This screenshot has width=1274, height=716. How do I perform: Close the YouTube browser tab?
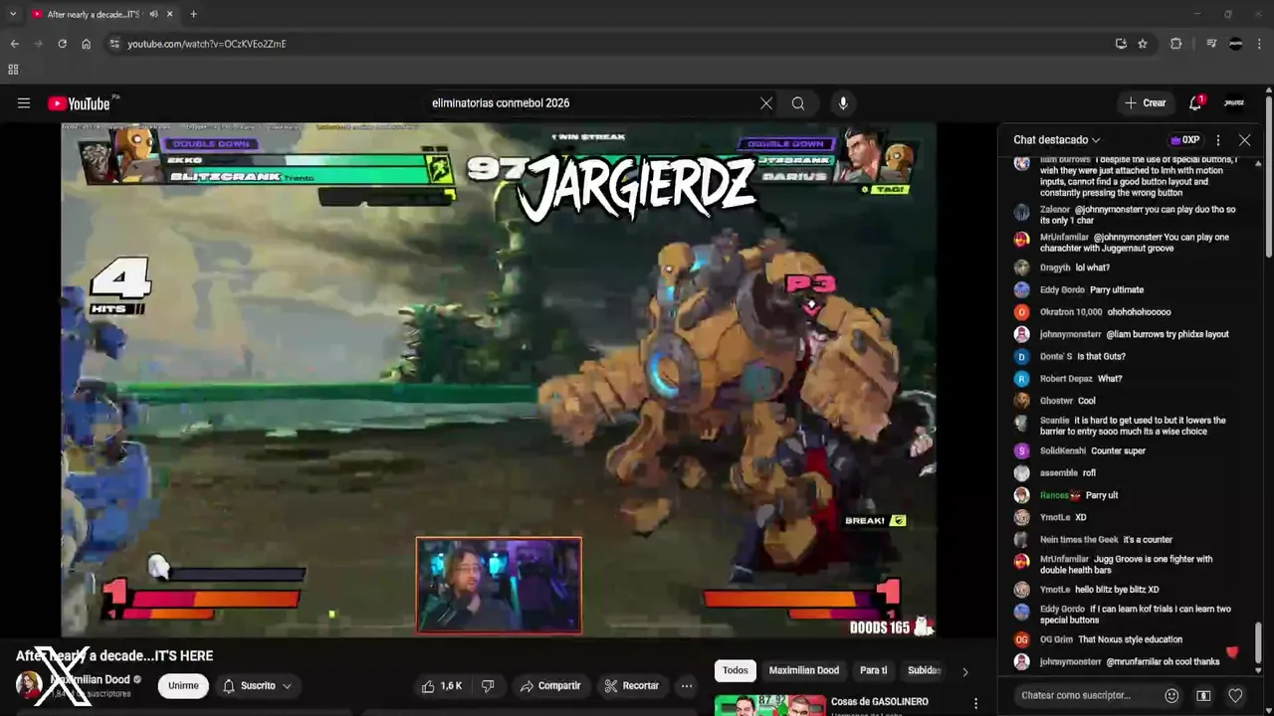pyautogui.click(x=170, y=14)
